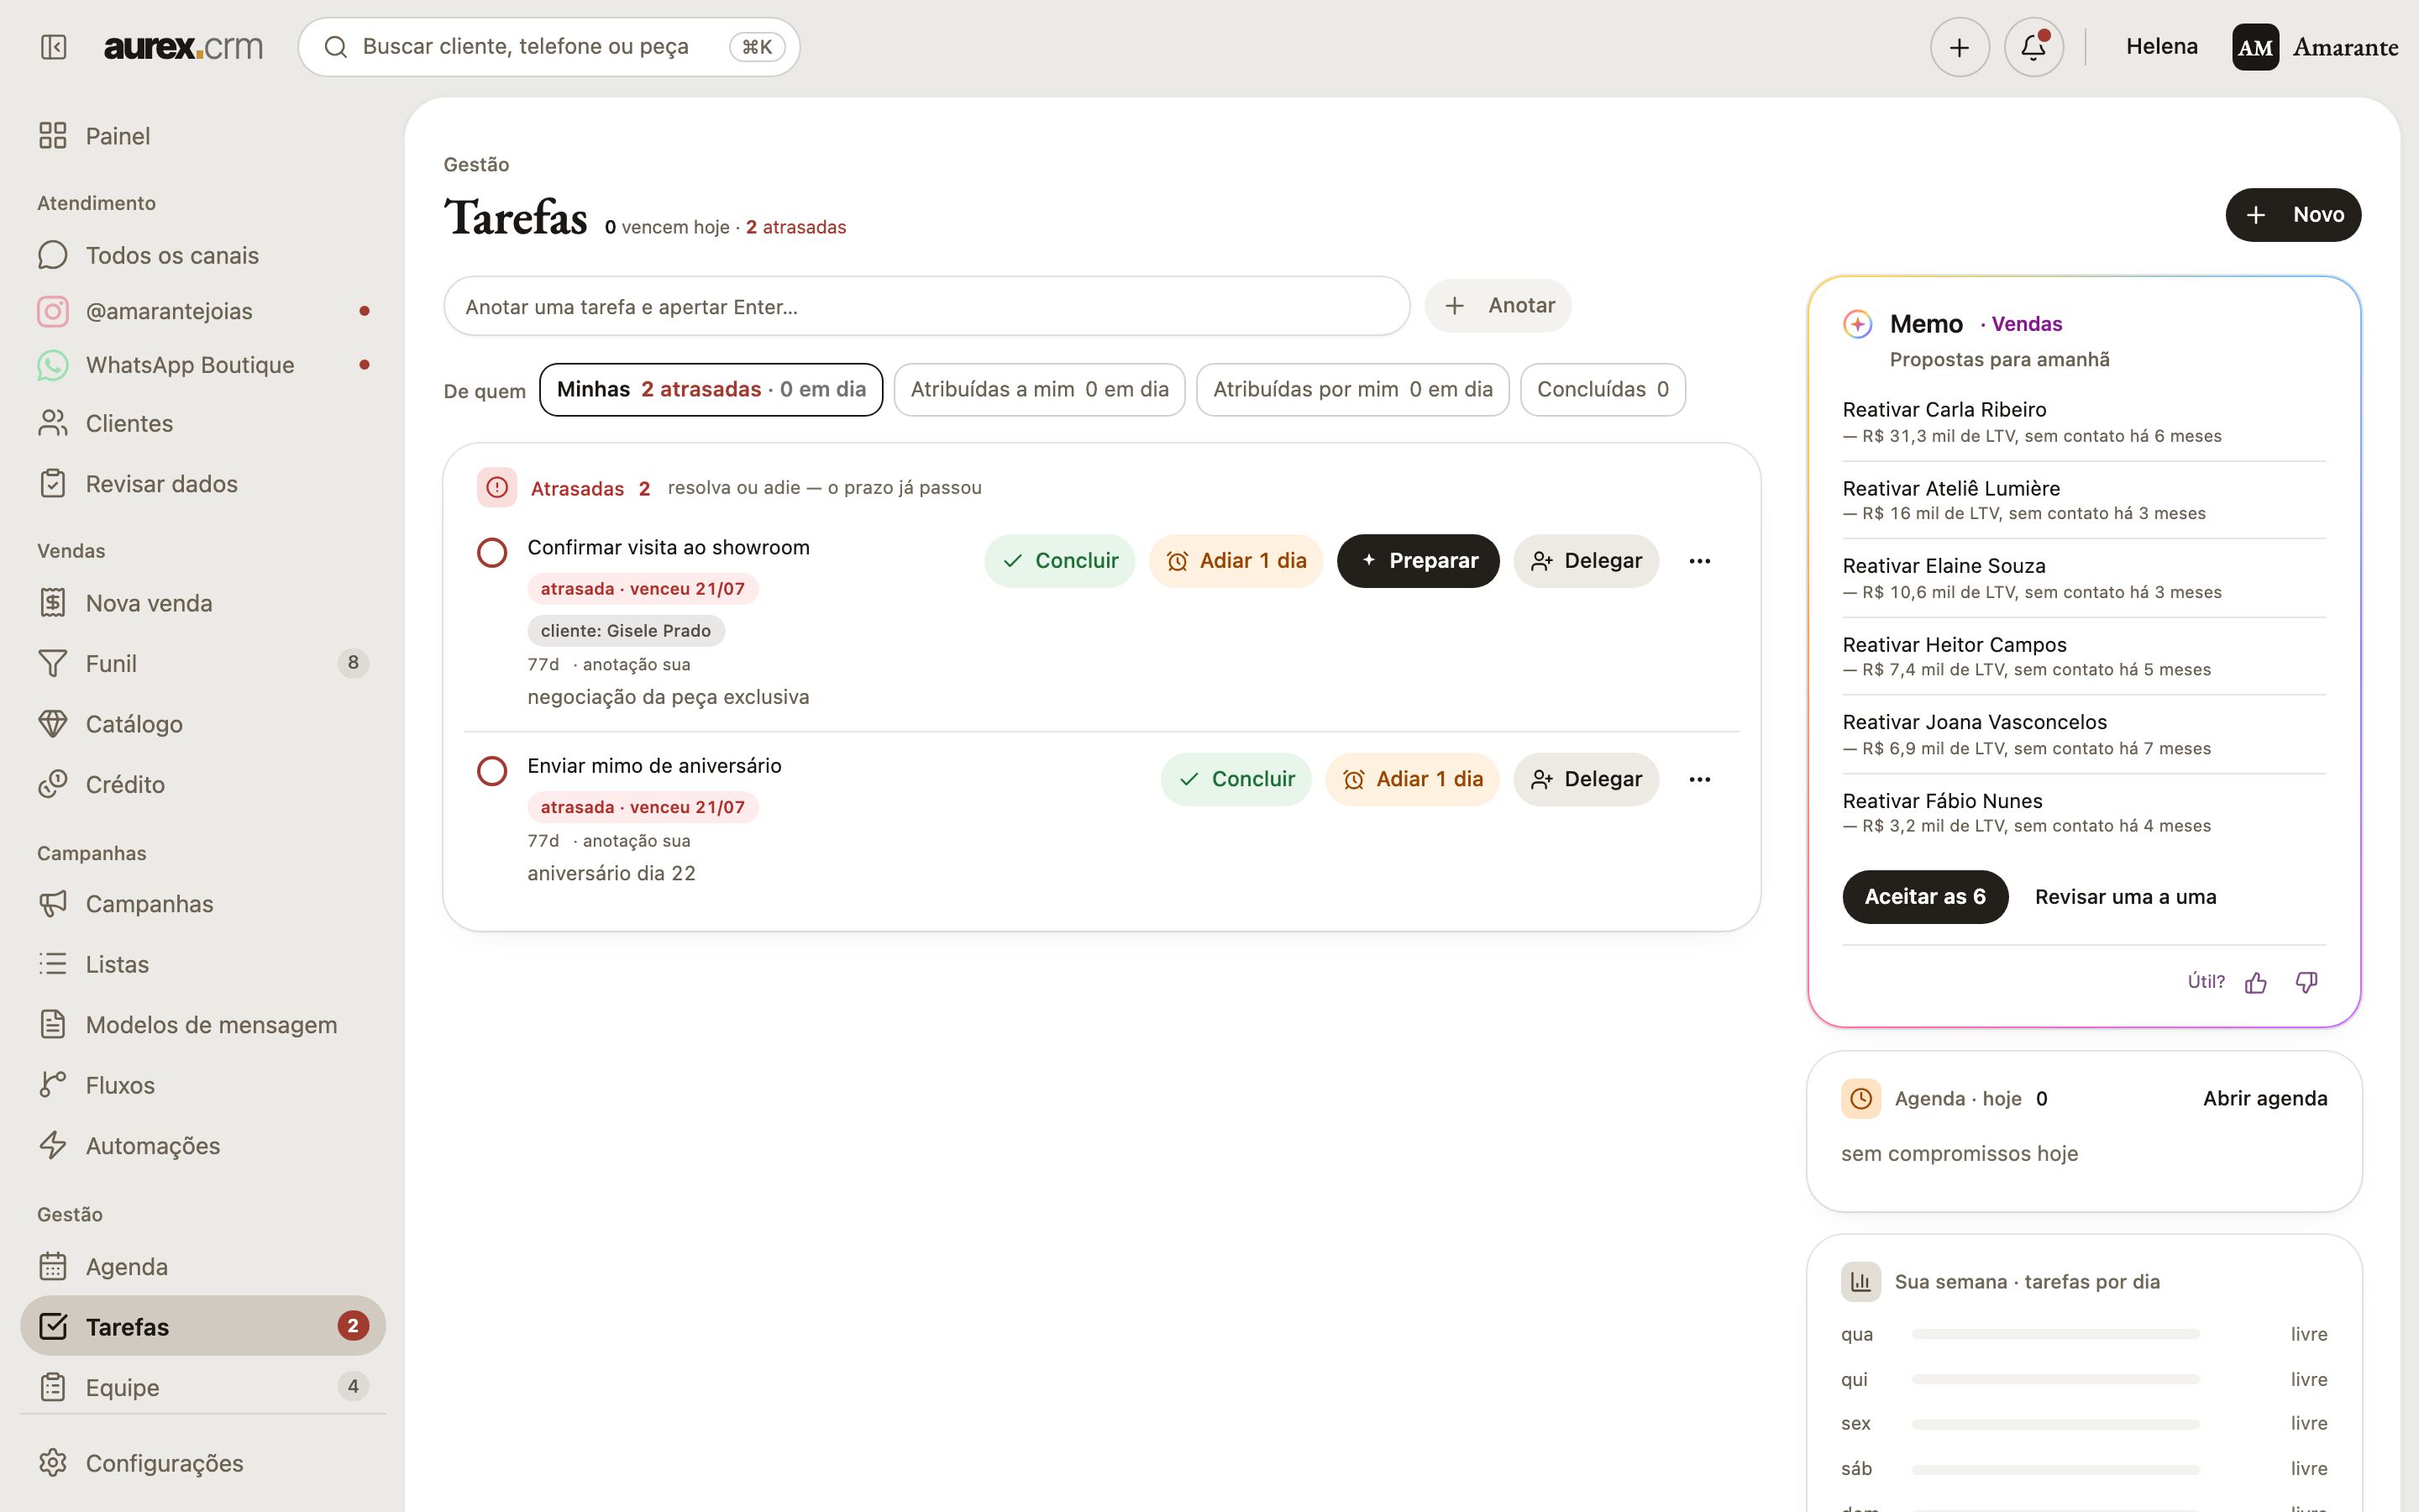Mark Enviar mimo de aniversário circle as done

click(x=492, y=771)
